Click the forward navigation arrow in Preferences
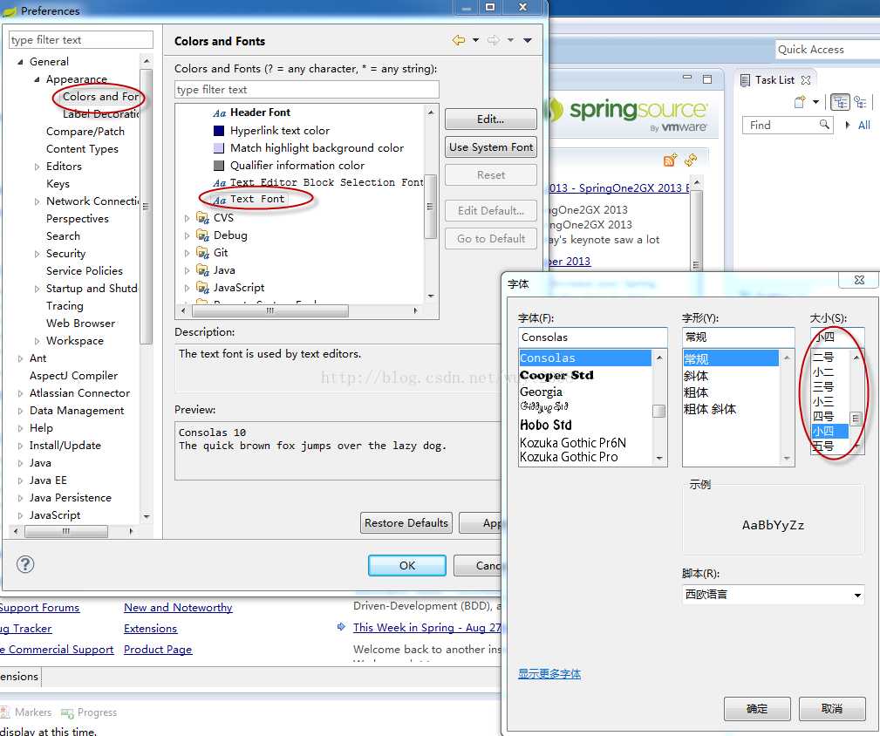Image resolution: width=880 pixels, height=736 pixels. pyautogui.click(x=494, y=40)
